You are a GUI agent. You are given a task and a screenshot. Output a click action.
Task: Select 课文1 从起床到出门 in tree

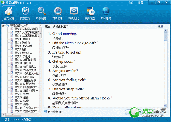coord(26,29)
